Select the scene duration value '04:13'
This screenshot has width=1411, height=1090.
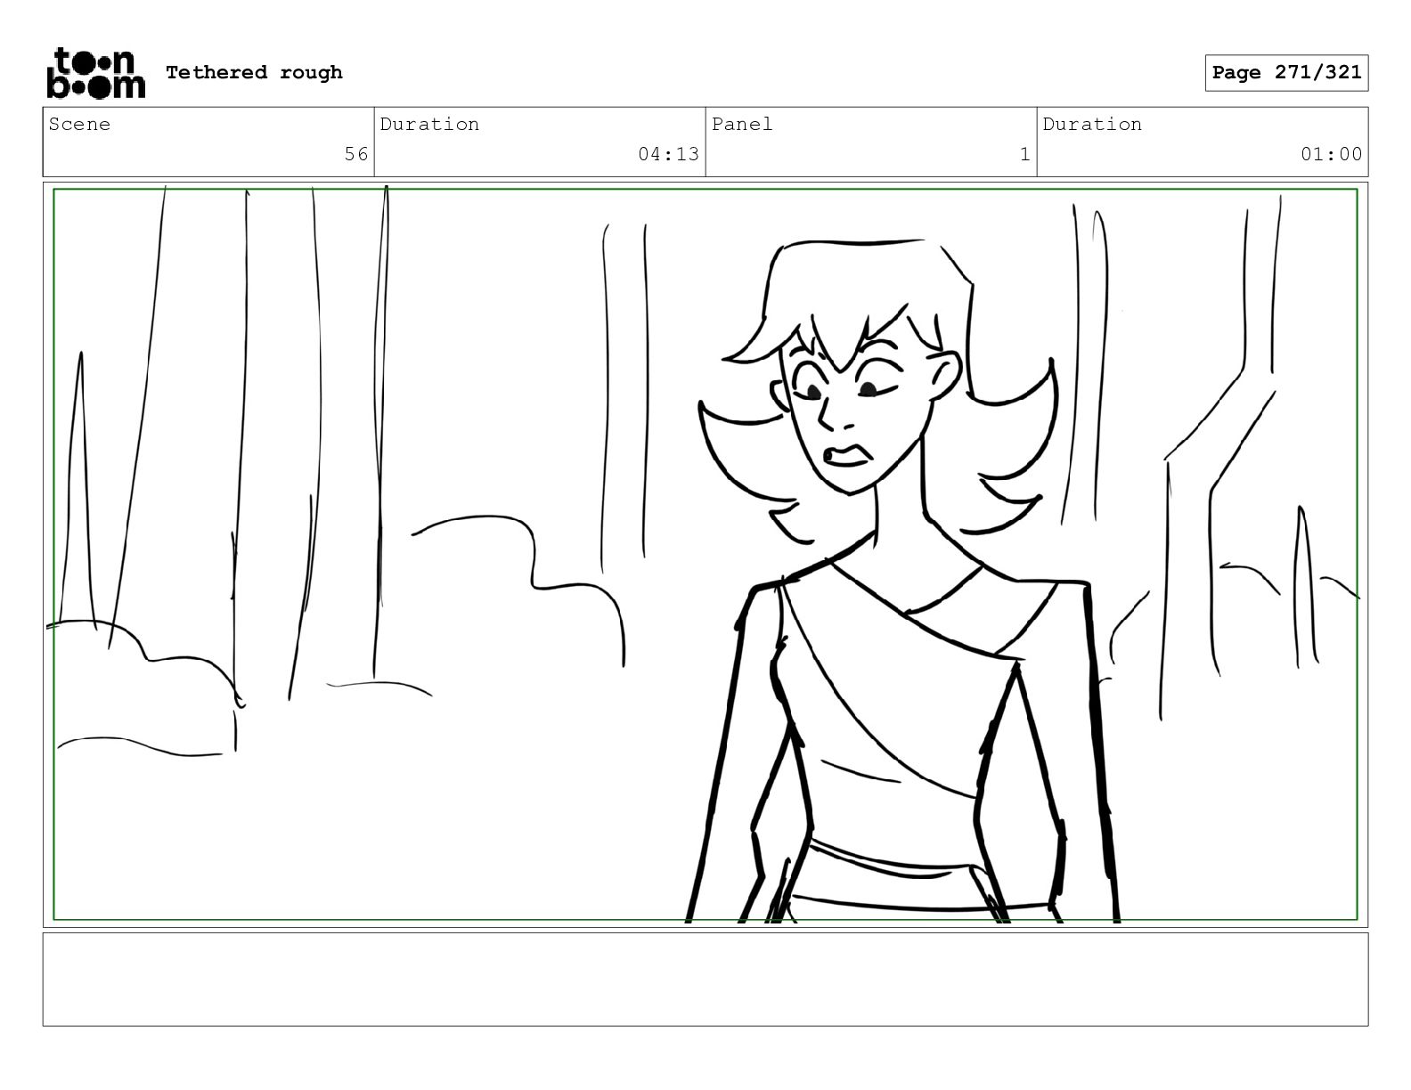669,154
